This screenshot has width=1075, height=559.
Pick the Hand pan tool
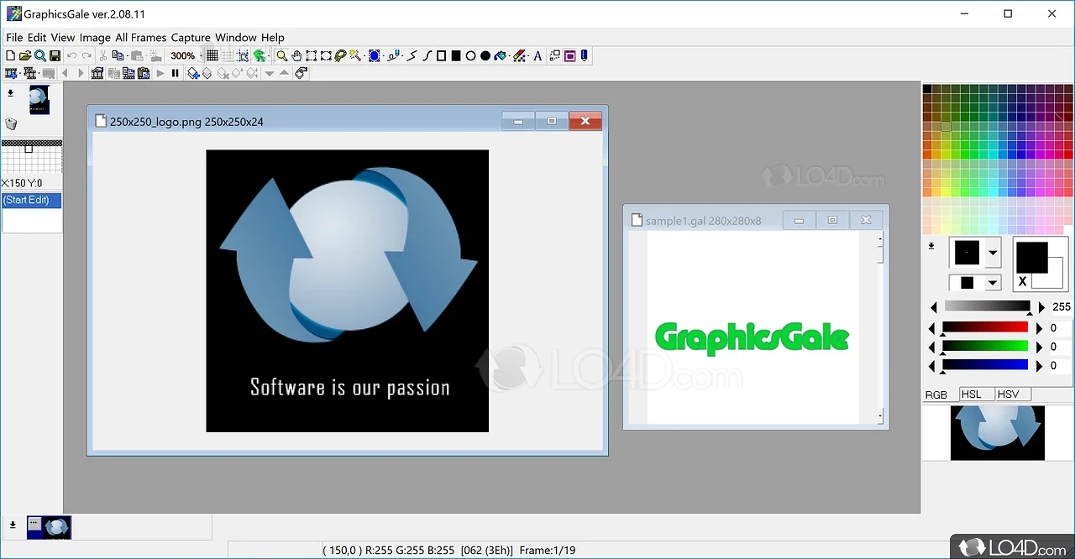click(x=296, y=56)
